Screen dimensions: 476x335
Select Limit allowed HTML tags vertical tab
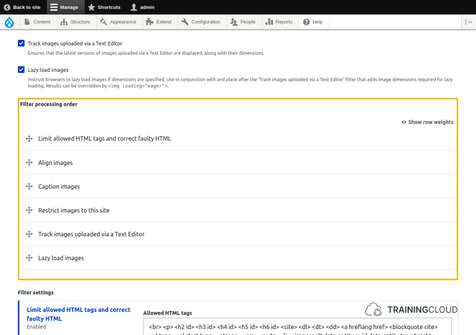click(x=79, y=314)
